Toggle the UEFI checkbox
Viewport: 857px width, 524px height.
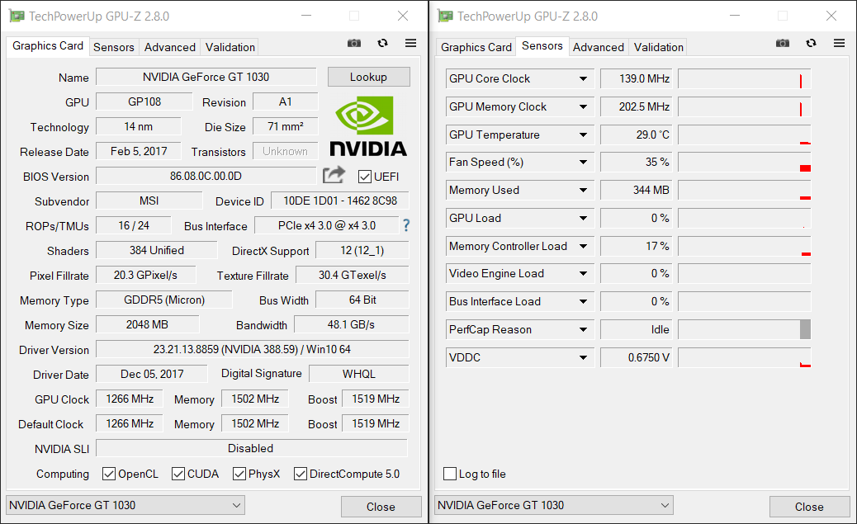pyautogui.click(x=365, y=177)
